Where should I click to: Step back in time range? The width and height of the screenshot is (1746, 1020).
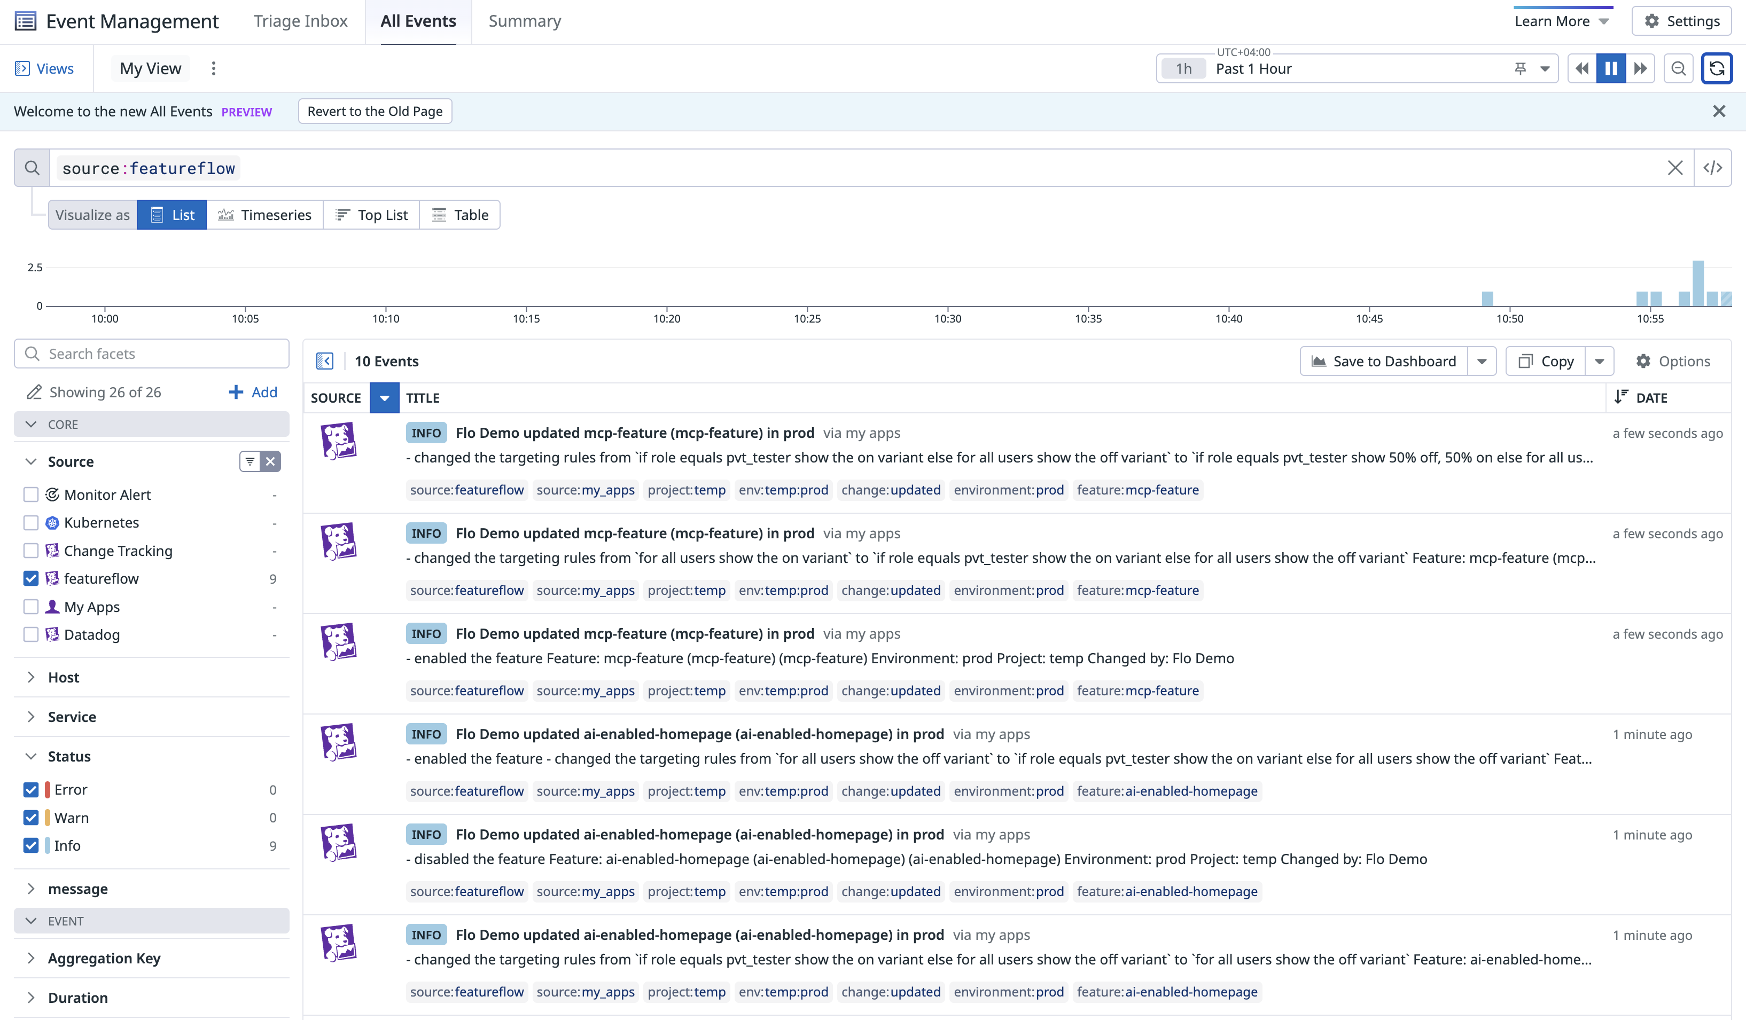[x=1582, y=68]
